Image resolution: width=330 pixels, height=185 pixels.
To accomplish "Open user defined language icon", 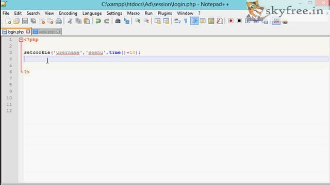I will point(203,21).
